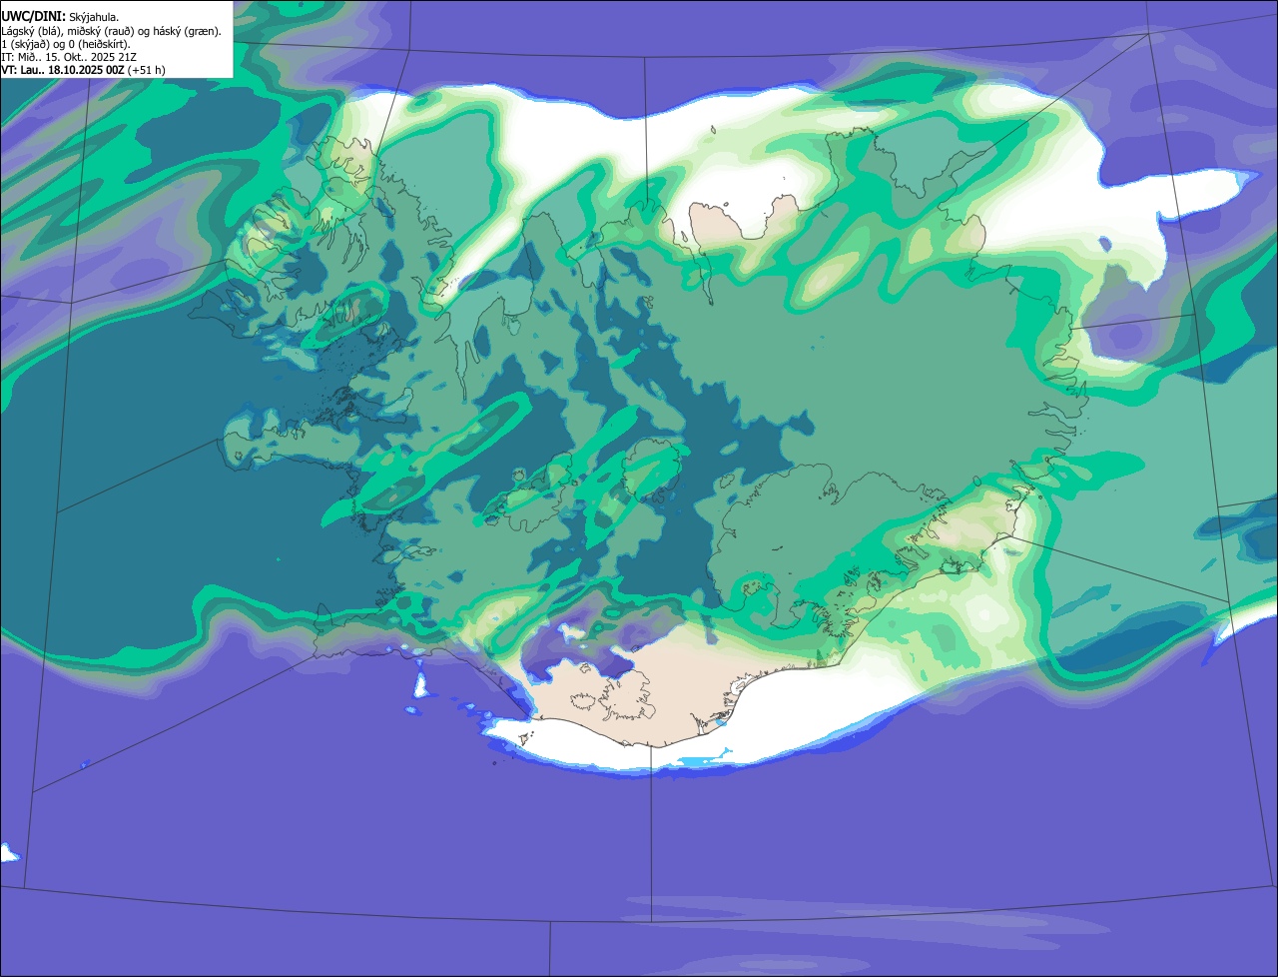Click the 'Lágský (blá), miðský (rauð) og háský (græn).' legend line
1278x977 pixels.
[111, 31]
